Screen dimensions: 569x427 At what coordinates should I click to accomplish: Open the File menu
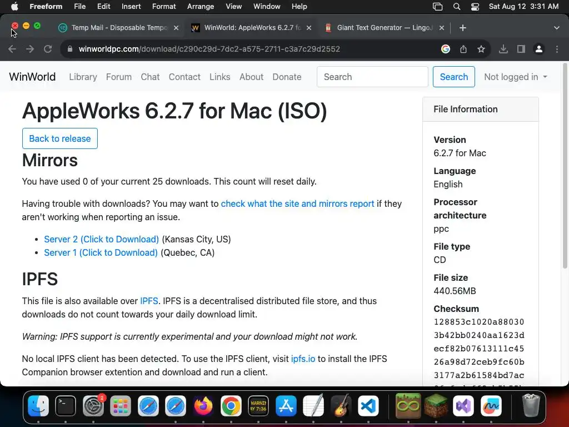(x=80, y=7)
